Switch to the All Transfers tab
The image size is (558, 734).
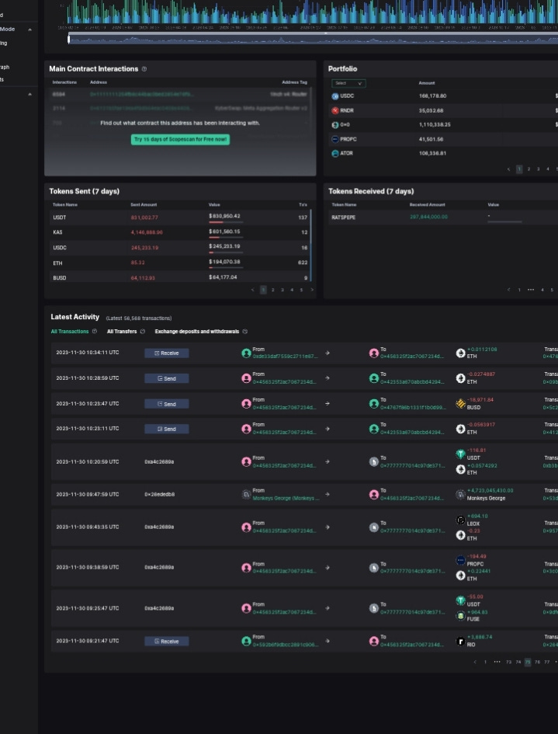pos(122,332)
